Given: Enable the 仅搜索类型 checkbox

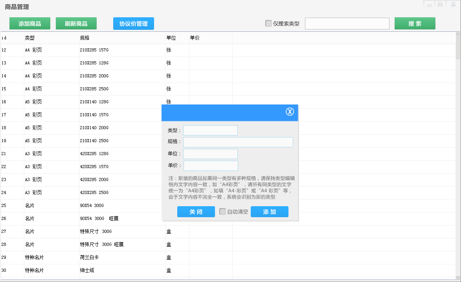Looking at the screenshot, I should [x=268, y=24].
